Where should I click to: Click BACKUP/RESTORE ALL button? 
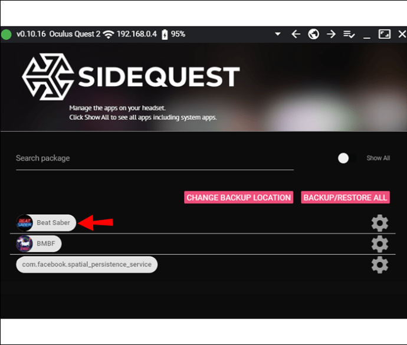click(x=345, y=198)
